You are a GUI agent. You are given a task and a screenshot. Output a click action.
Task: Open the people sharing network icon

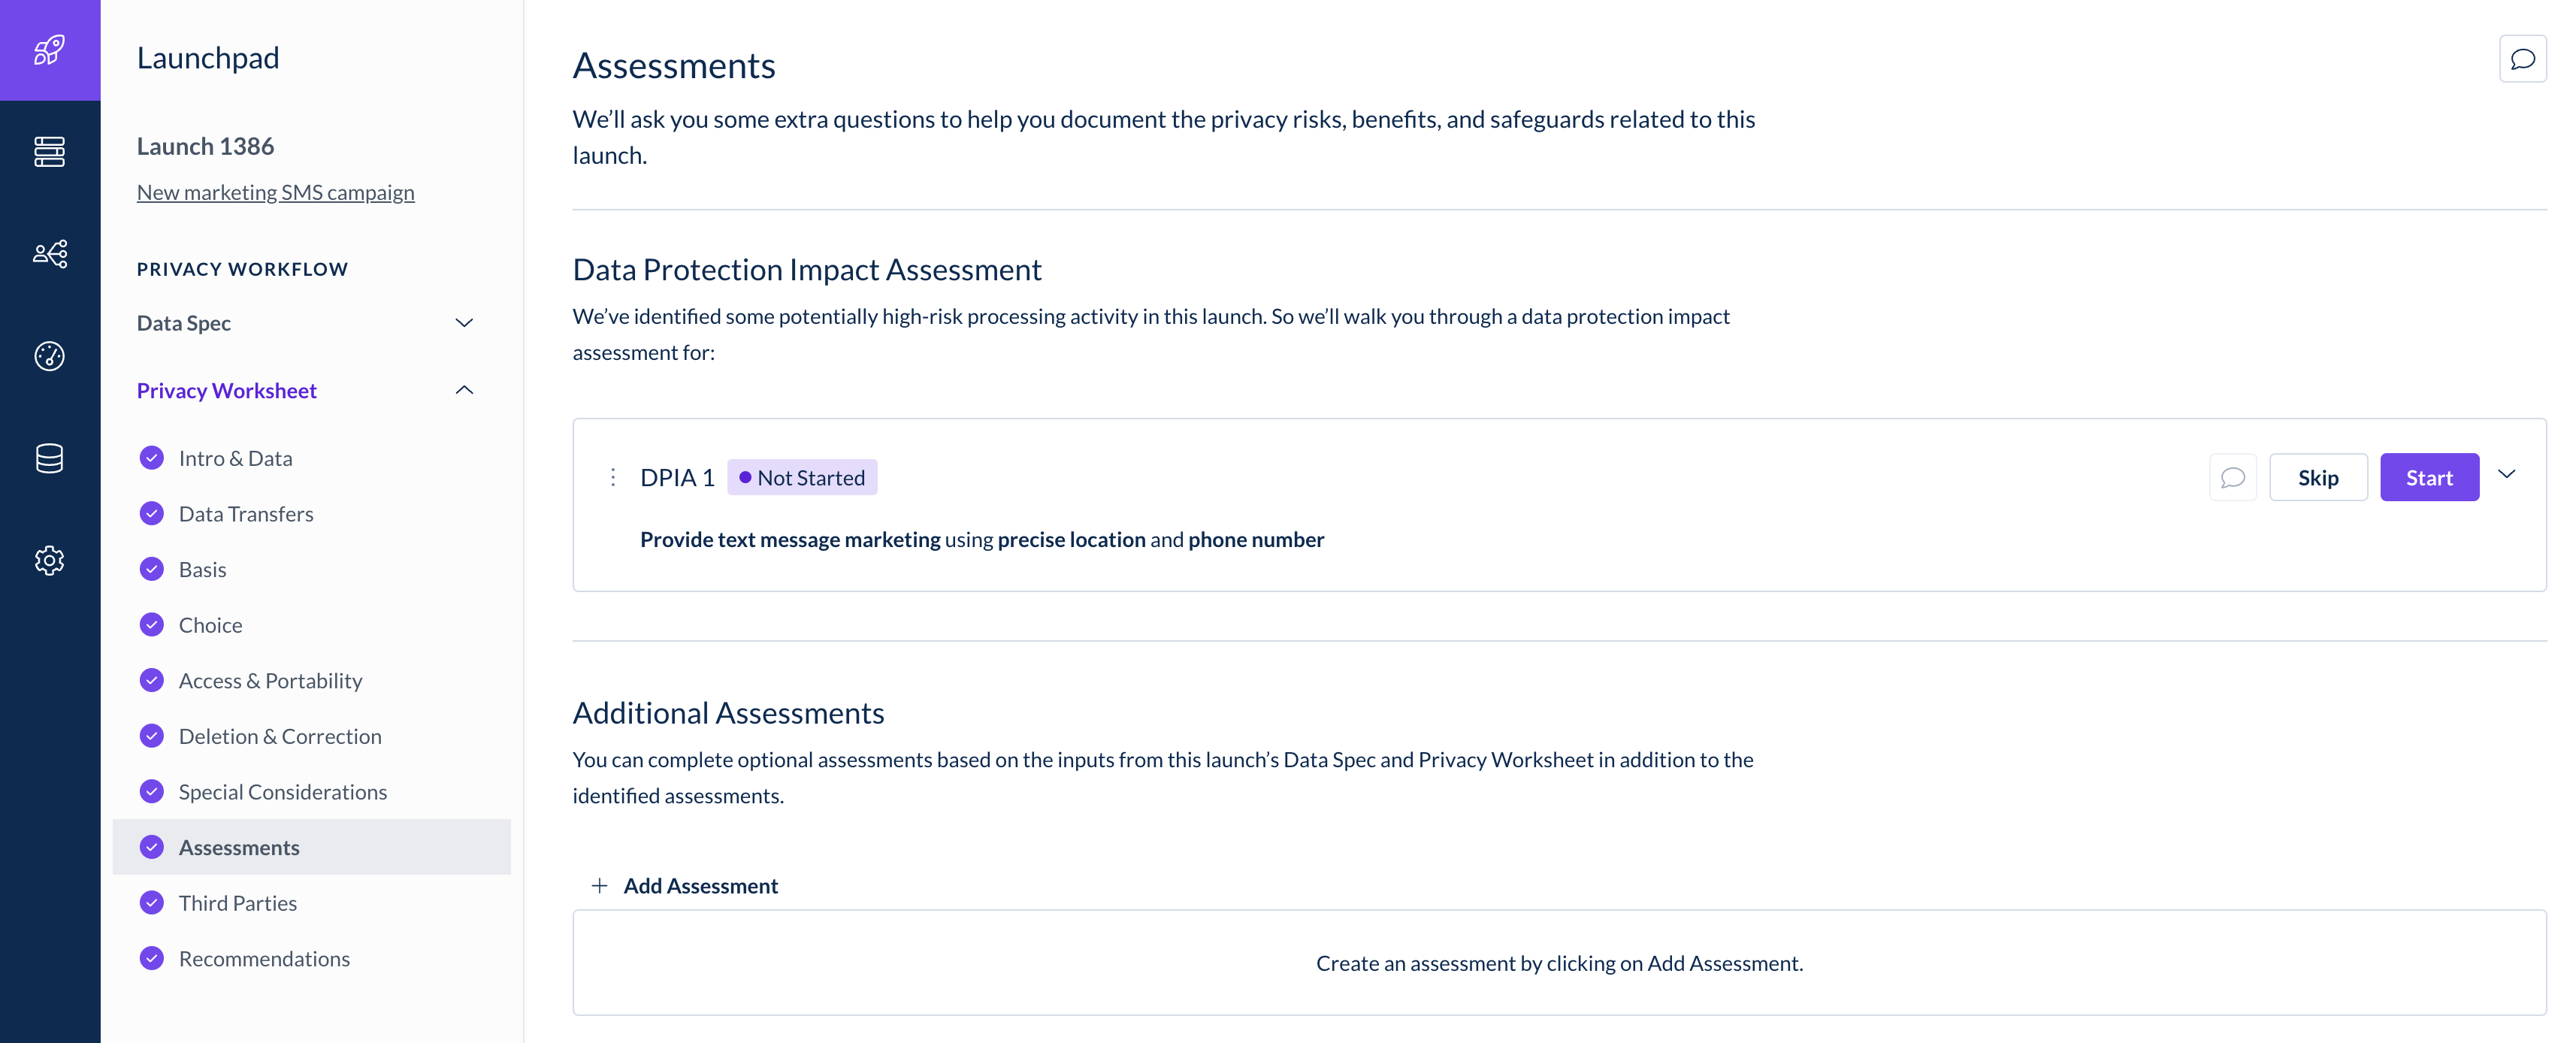coord(50,254)
